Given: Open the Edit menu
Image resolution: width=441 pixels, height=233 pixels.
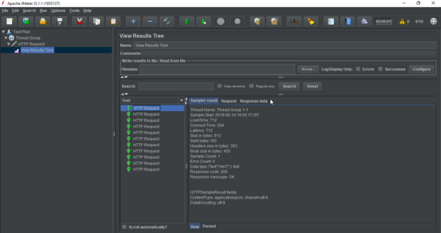Looking at the screenshot, I should pyautogui.click(x=15, y=11).
